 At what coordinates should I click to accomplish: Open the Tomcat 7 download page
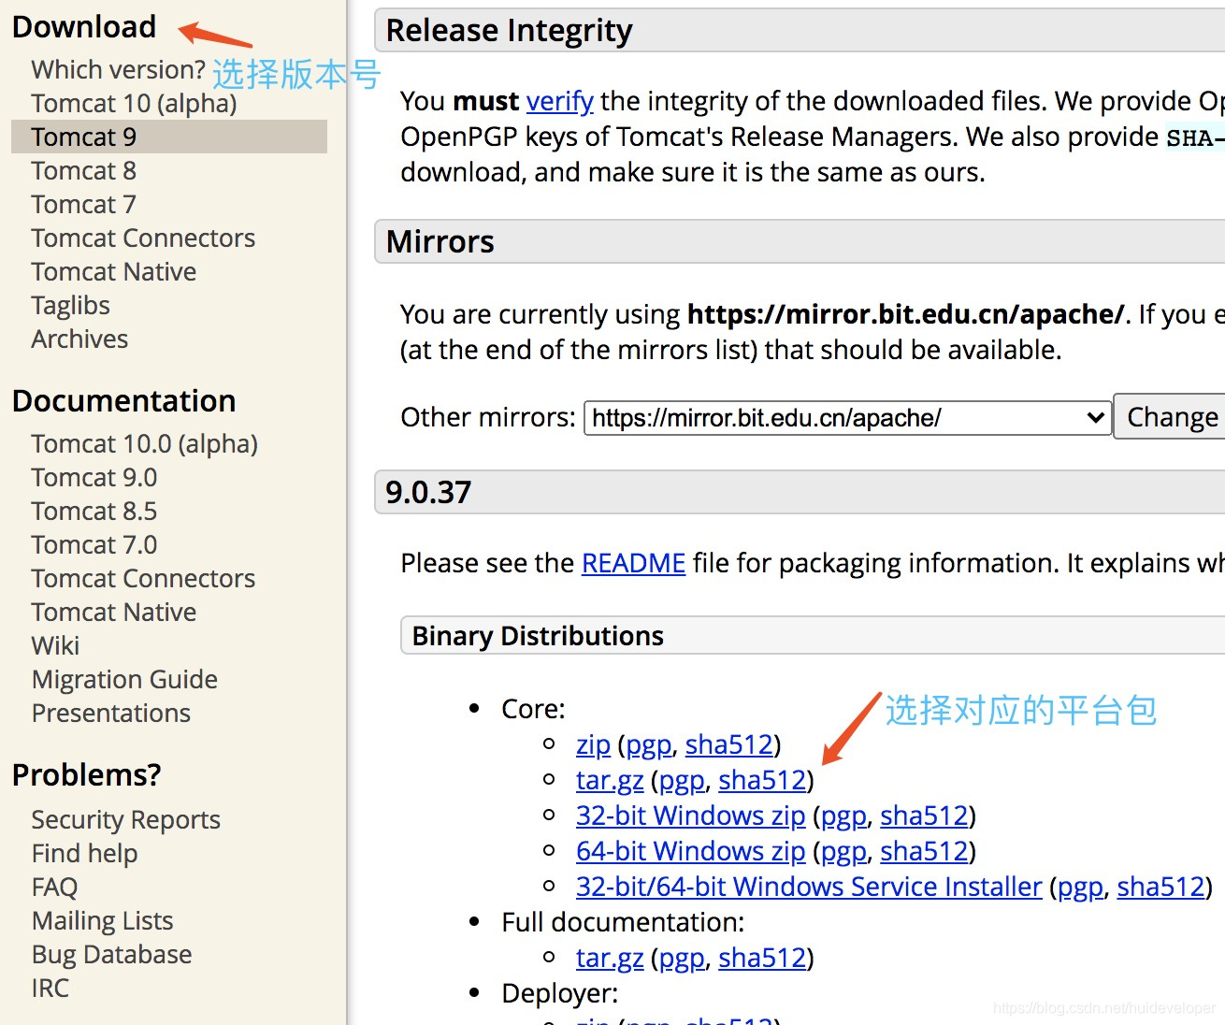(x=83, y=205)
